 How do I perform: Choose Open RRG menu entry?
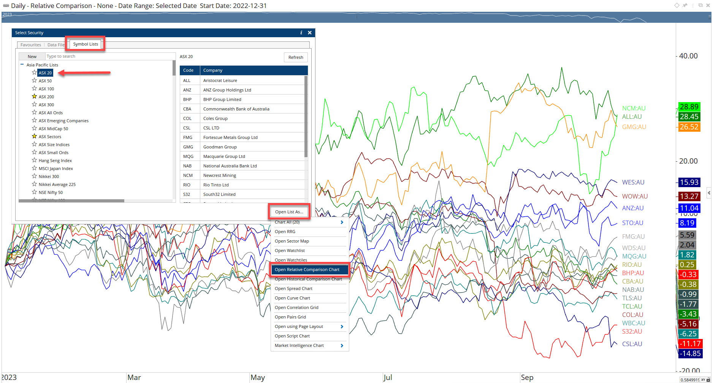tap(309, 232)
